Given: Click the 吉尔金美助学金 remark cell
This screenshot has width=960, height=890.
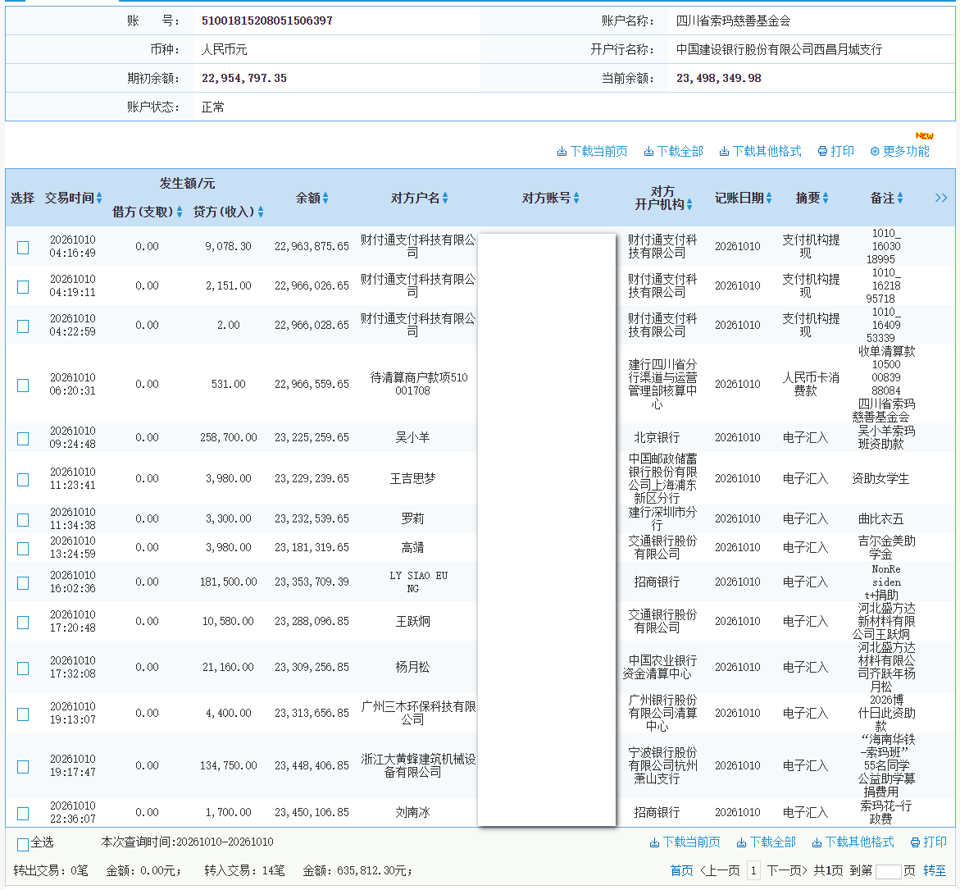Looking at the screenshot, I should [886, 548].
